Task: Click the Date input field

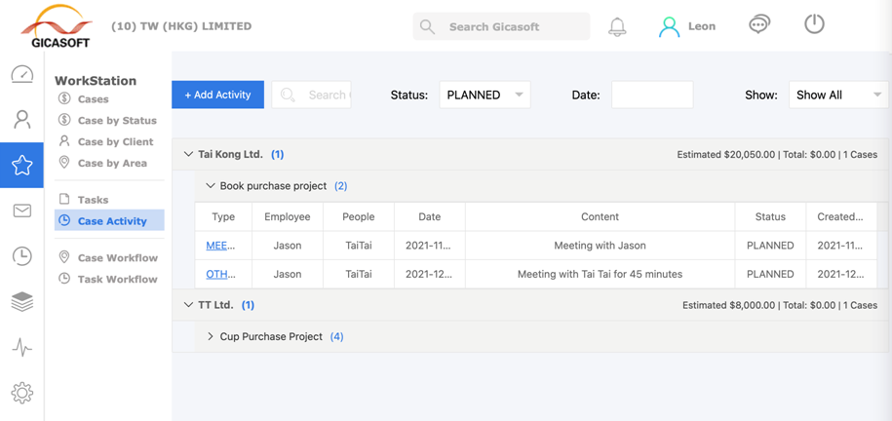Action: 651,95
